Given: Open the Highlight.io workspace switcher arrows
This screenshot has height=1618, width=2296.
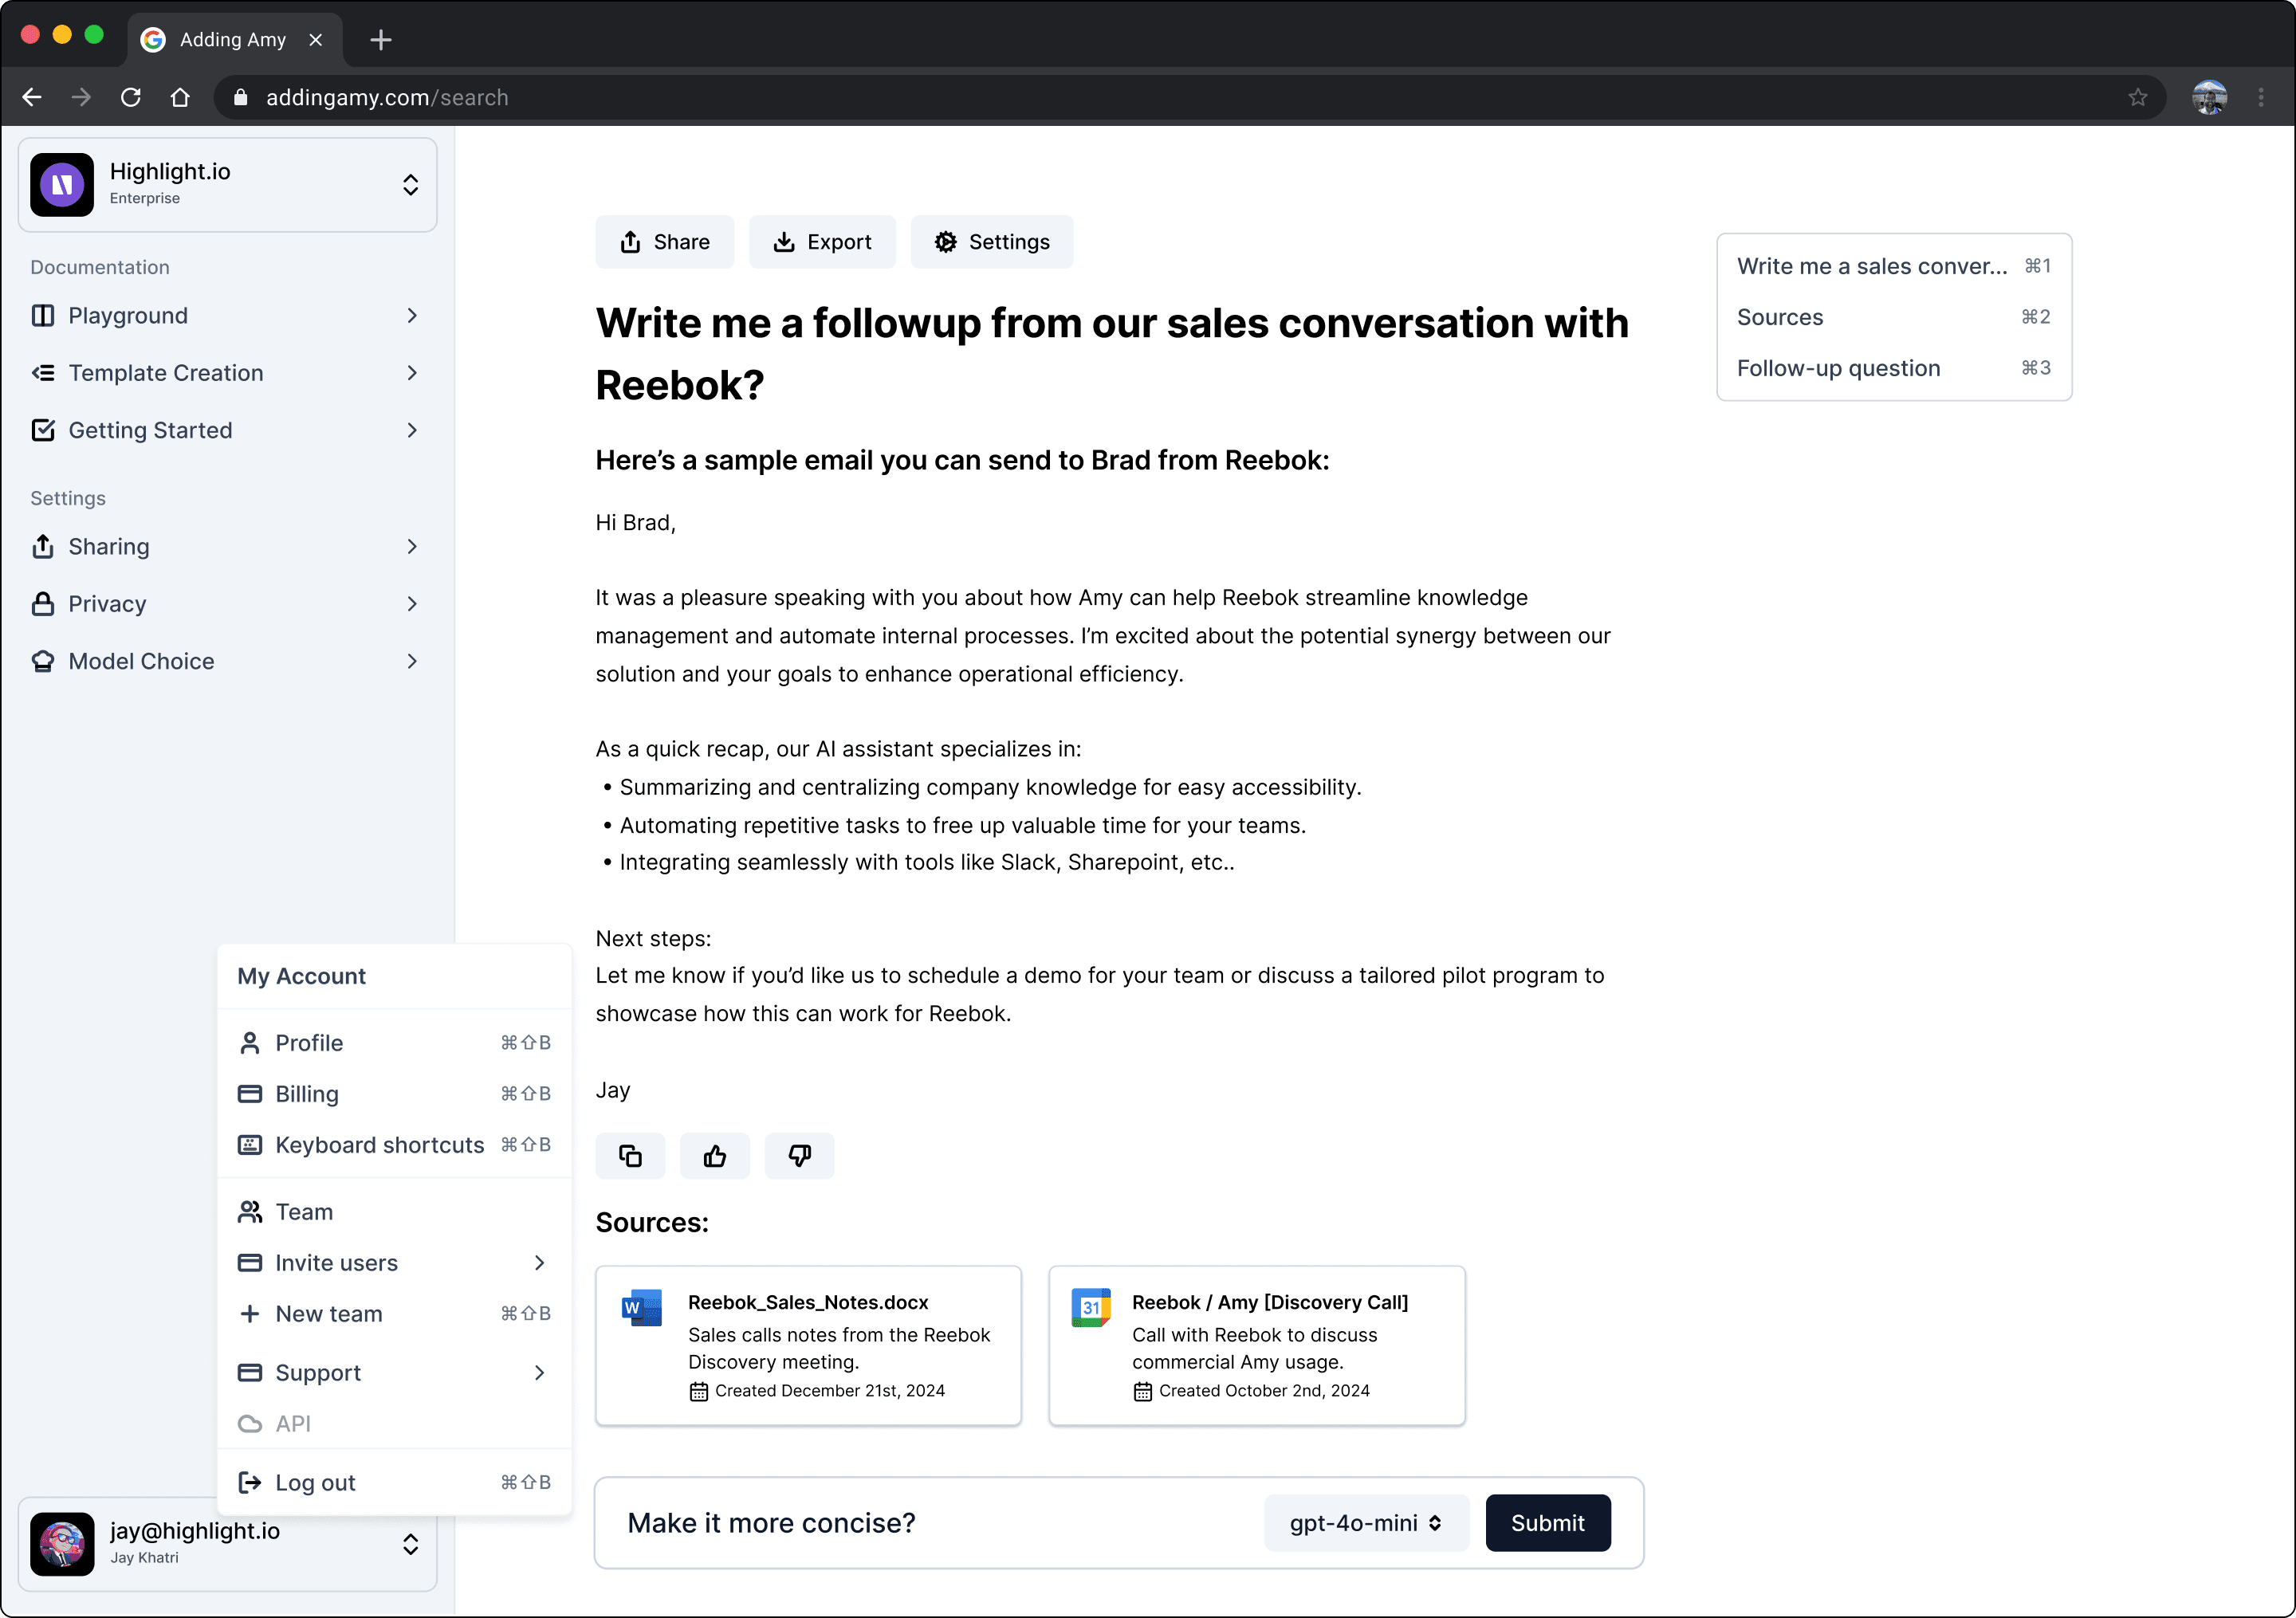Looking at the screenshot, I should tap(410, 185).
